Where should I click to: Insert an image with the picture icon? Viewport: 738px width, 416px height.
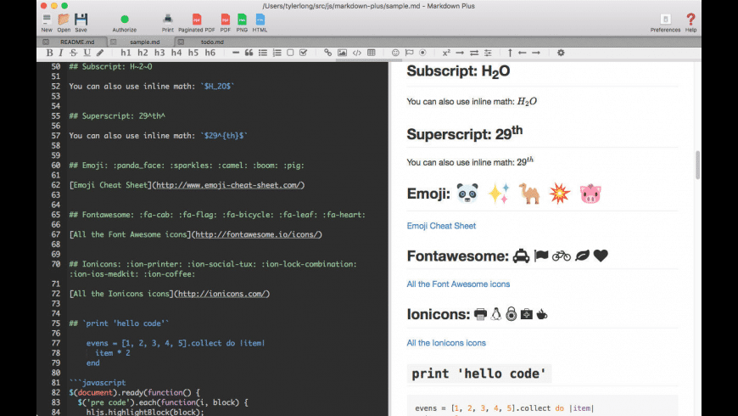coord(342,53)
